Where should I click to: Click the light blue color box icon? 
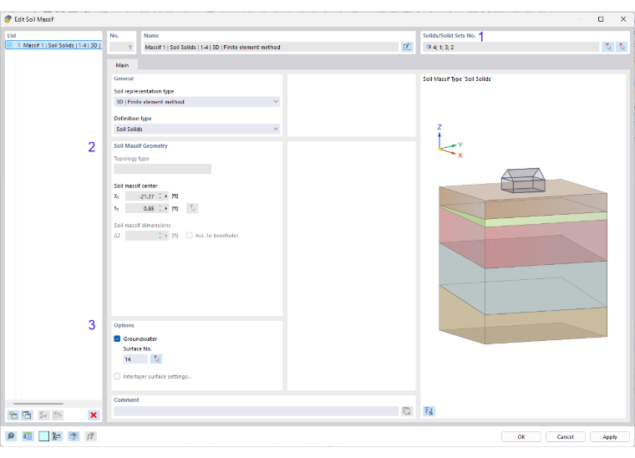tap(43, 436)
